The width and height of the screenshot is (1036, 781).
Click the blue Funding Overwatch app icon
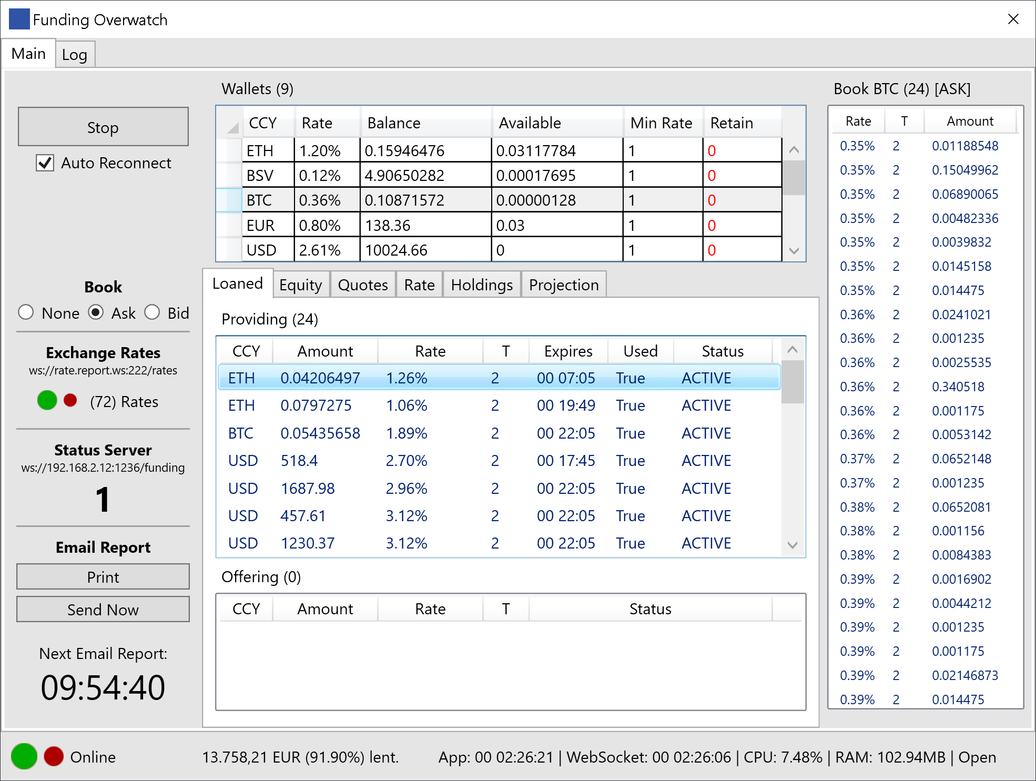(19, 19)
